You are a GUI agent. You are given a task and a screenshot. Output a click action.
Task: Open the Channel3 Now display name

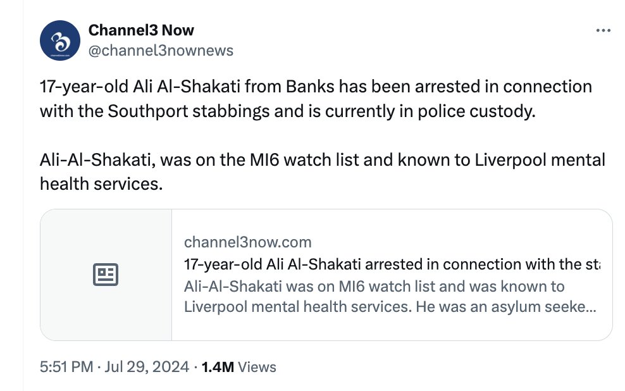[141, 30]
